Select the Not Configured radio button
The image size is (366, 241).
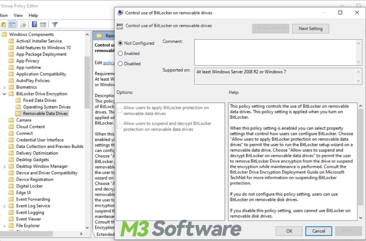(120, 43)
